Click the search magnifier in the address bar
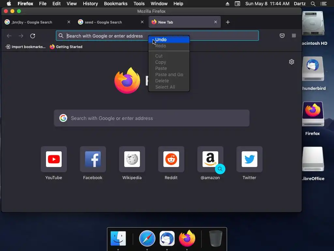This screenshot has width=334, height=251. (61, 36)
